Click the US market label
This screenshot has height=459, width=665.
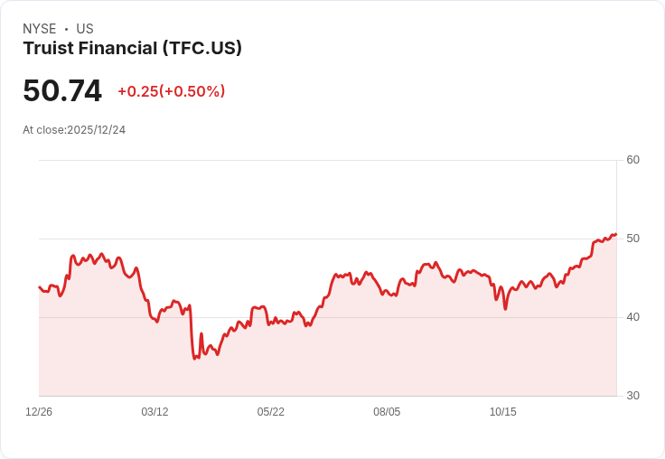tap(85, 29)
